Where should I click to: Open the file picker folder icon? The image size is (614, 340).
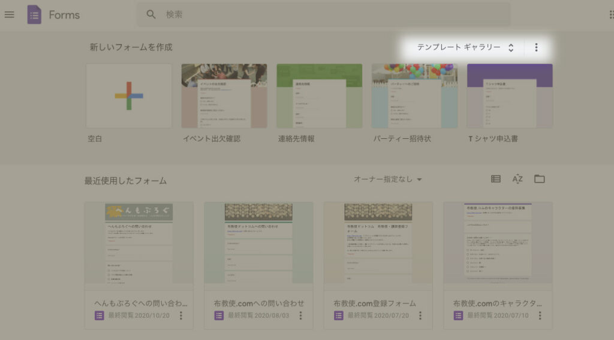click(540, 179)
